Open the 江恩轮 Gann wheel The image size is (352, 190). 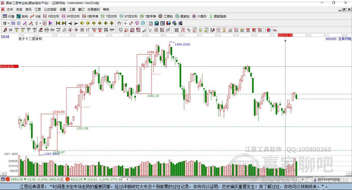pos(166,16)
